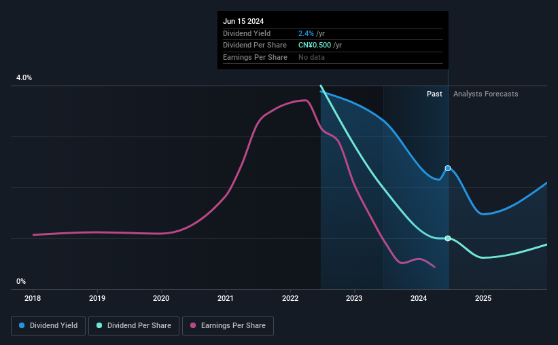Image resolution: width=558 pixels, height=345 pixels.
Task: Select the teal Dividend Per Share data point marker
Action: (x=448, y=238)
